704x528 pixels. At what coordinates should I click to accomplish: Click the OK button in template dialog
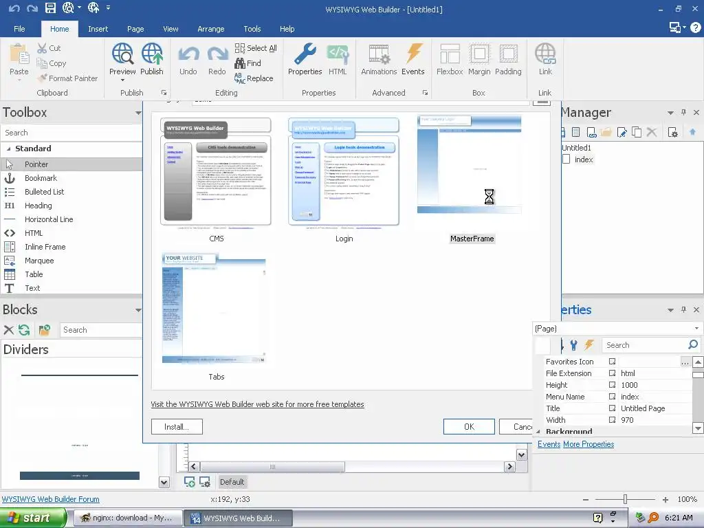(x=469, y=426)
